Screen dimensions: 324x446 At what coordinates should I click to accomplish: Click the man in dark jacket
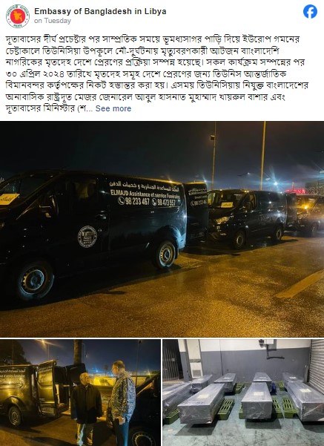[85, 409]
